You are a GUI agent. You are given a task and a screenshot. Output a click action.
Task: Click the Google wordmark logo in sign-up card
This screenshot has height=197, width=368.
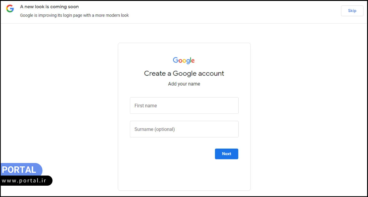click(x=184, y=60)
